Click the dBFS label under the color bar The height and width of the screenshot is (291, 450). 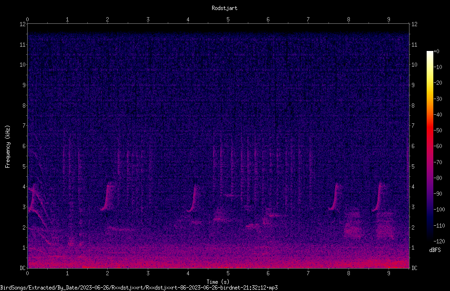click(435, 250)
